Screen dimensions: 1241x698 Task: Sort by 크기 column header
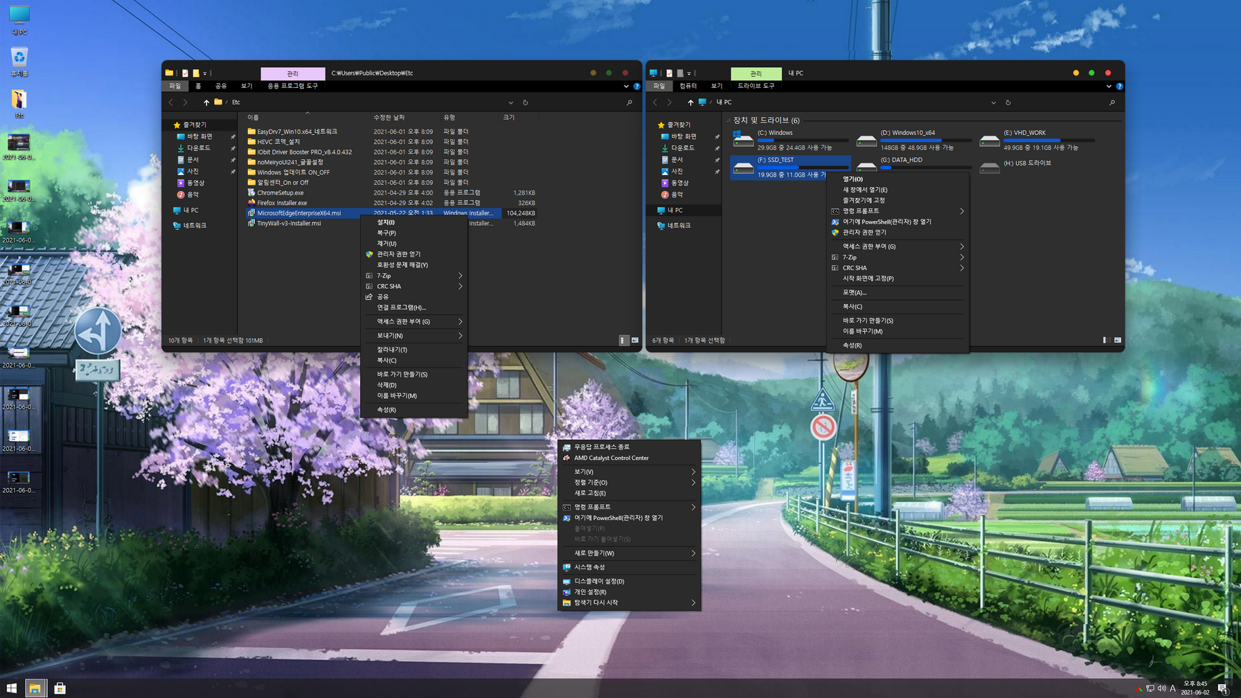click(518, 117)
